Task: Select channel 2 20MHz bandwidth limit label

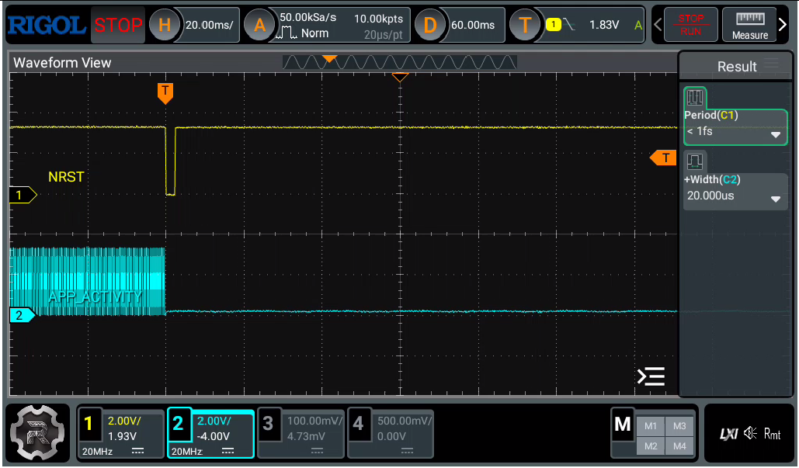Action: (186, 451)
